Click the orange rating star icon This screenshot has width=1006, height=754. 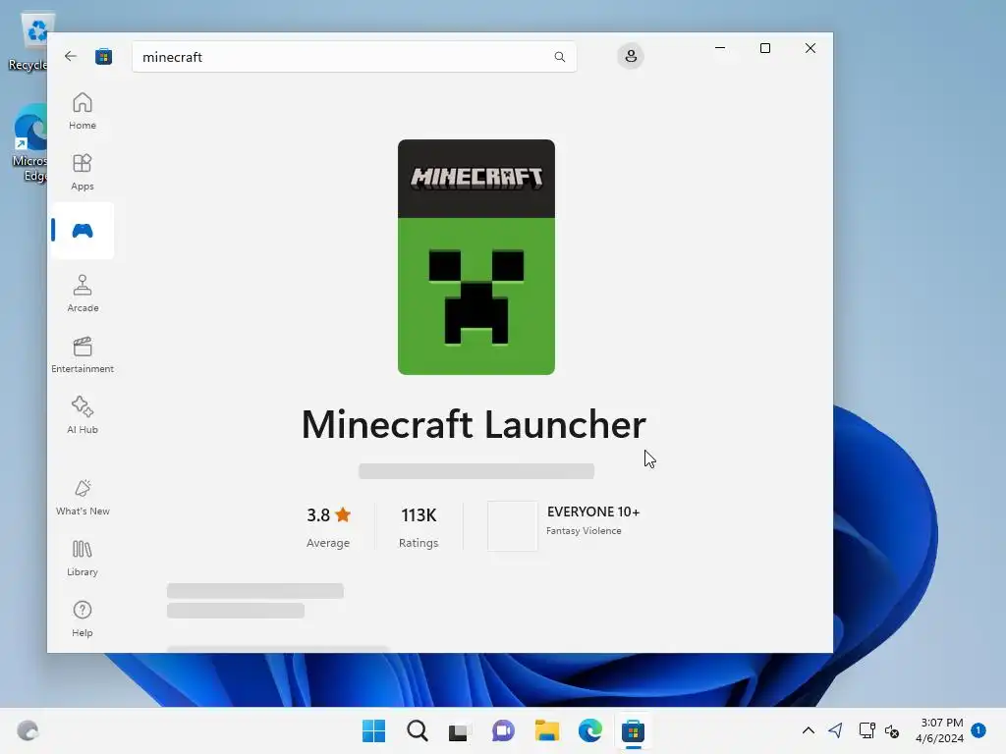[343, 514]
